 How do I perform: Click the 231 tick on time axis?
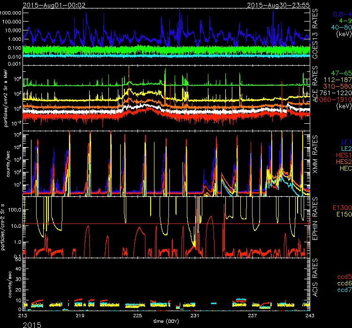(195, 315)
